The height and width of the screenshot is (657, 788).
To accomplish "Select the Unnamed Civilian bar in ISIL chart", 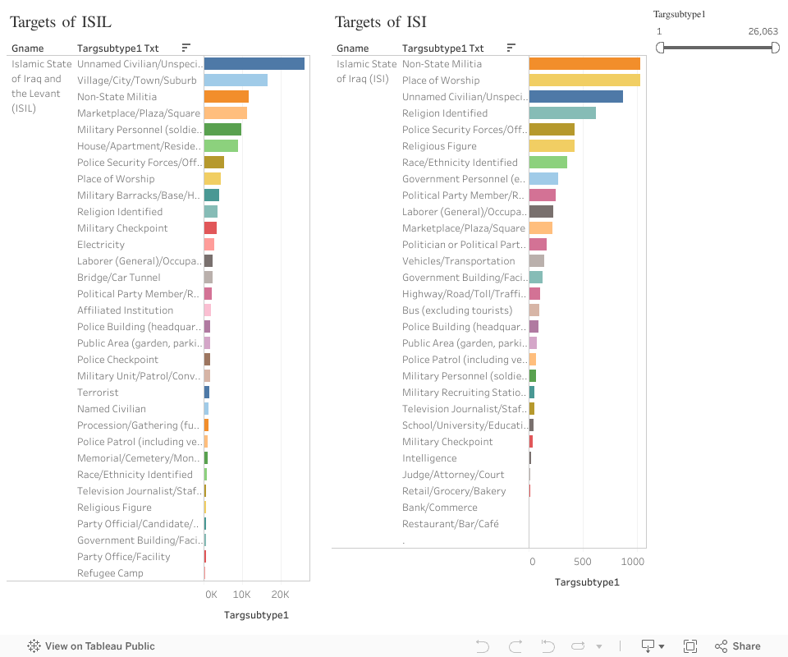I will pyautogui.click(x=254, y=64).
